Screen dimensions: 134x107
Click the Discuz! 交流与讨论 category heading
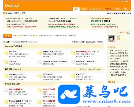click(13, 84)
